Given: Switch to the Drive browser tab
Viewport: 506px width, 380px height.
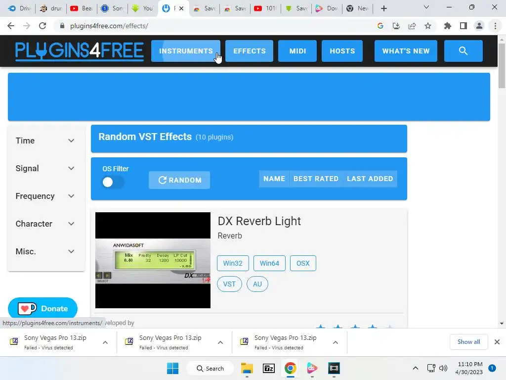Looking at the screenshot, I should pos(19,8).
